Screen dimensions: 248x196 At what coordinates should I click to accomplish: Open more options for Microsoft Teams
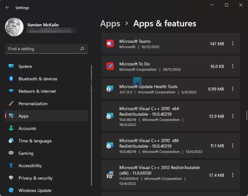233,44
